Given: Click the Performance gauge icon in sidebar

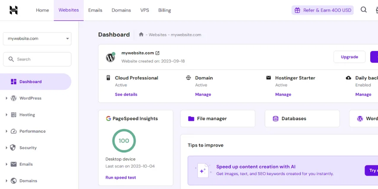Looking at the screenshot, I should click(x=14, y=131).
